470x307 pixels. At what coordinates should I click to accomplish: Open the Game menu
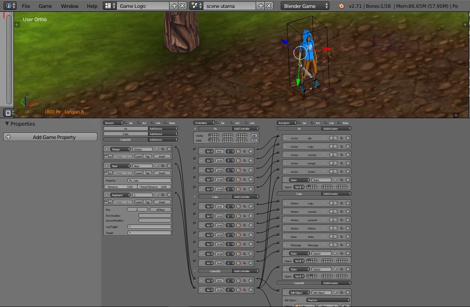click(x=45, y=6)
